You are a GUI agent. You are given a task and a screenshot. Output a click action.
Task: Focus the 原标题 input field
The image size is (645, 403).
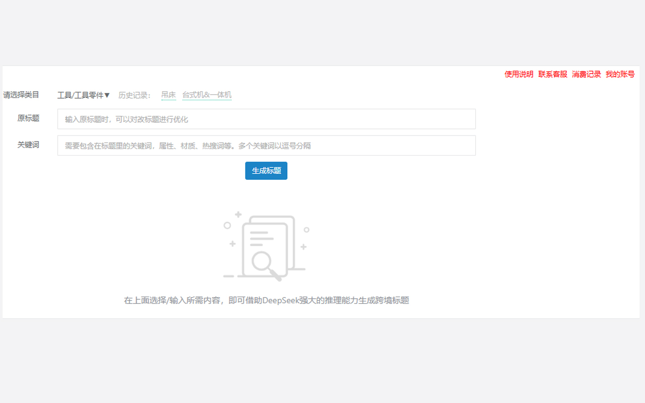(x=267, y=119)
